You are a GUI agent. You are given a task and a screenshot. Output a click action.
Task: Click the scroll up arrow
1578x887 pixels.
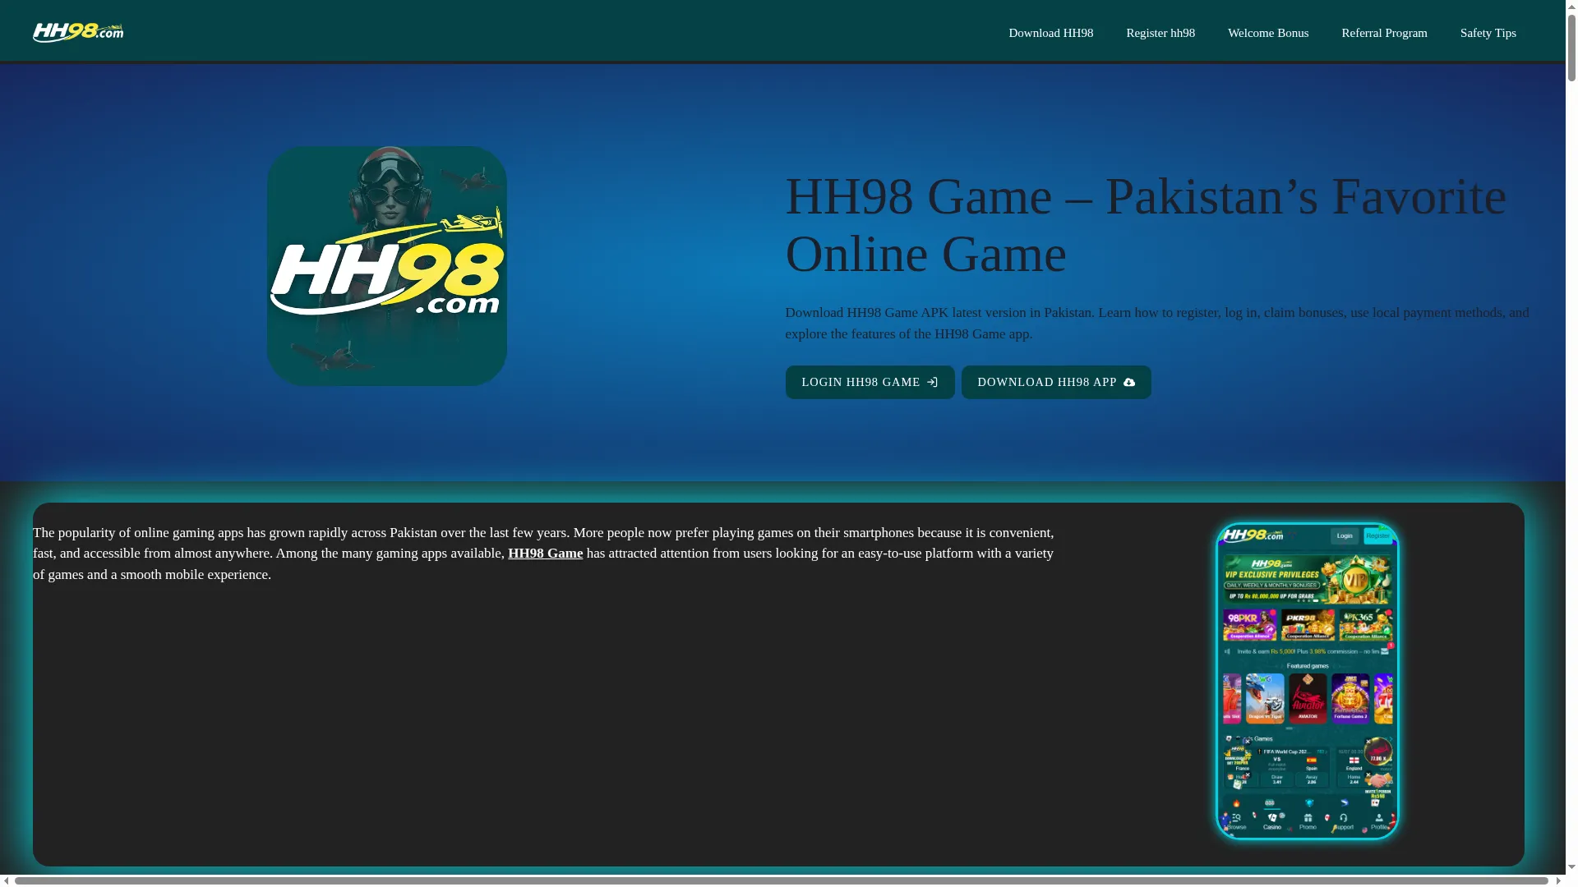coord(1571,5)
